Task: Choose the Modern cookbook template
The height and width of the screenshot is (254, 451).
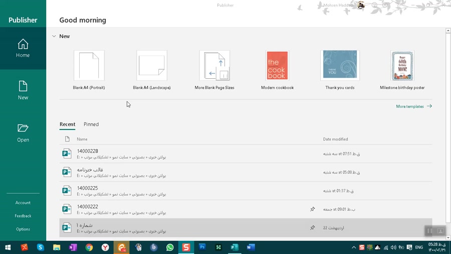Action: coord(277,66)
